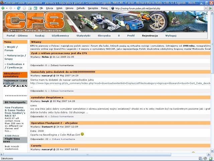214x161 pixels.
Task: Reload the page with the blue refresh icon
Action: click(x=19, y=8)
